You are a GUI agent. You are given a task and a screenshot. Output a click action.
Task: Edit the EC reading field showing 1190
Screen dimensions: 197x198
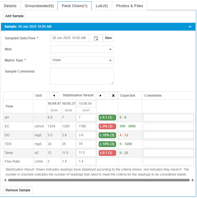click(x=86, y=126)
